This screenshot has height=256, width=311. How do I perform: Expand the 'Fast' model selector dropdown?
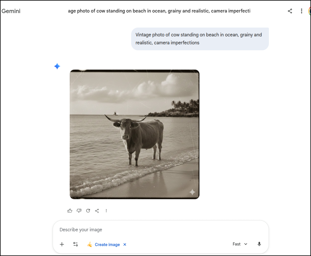tap(240, 244)
